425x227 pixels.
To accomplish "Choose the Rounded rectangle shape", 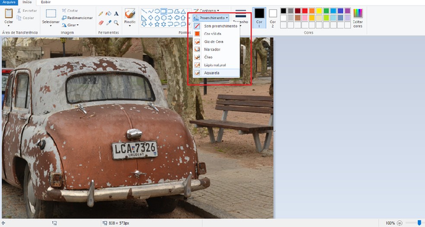I will [170, 11].
